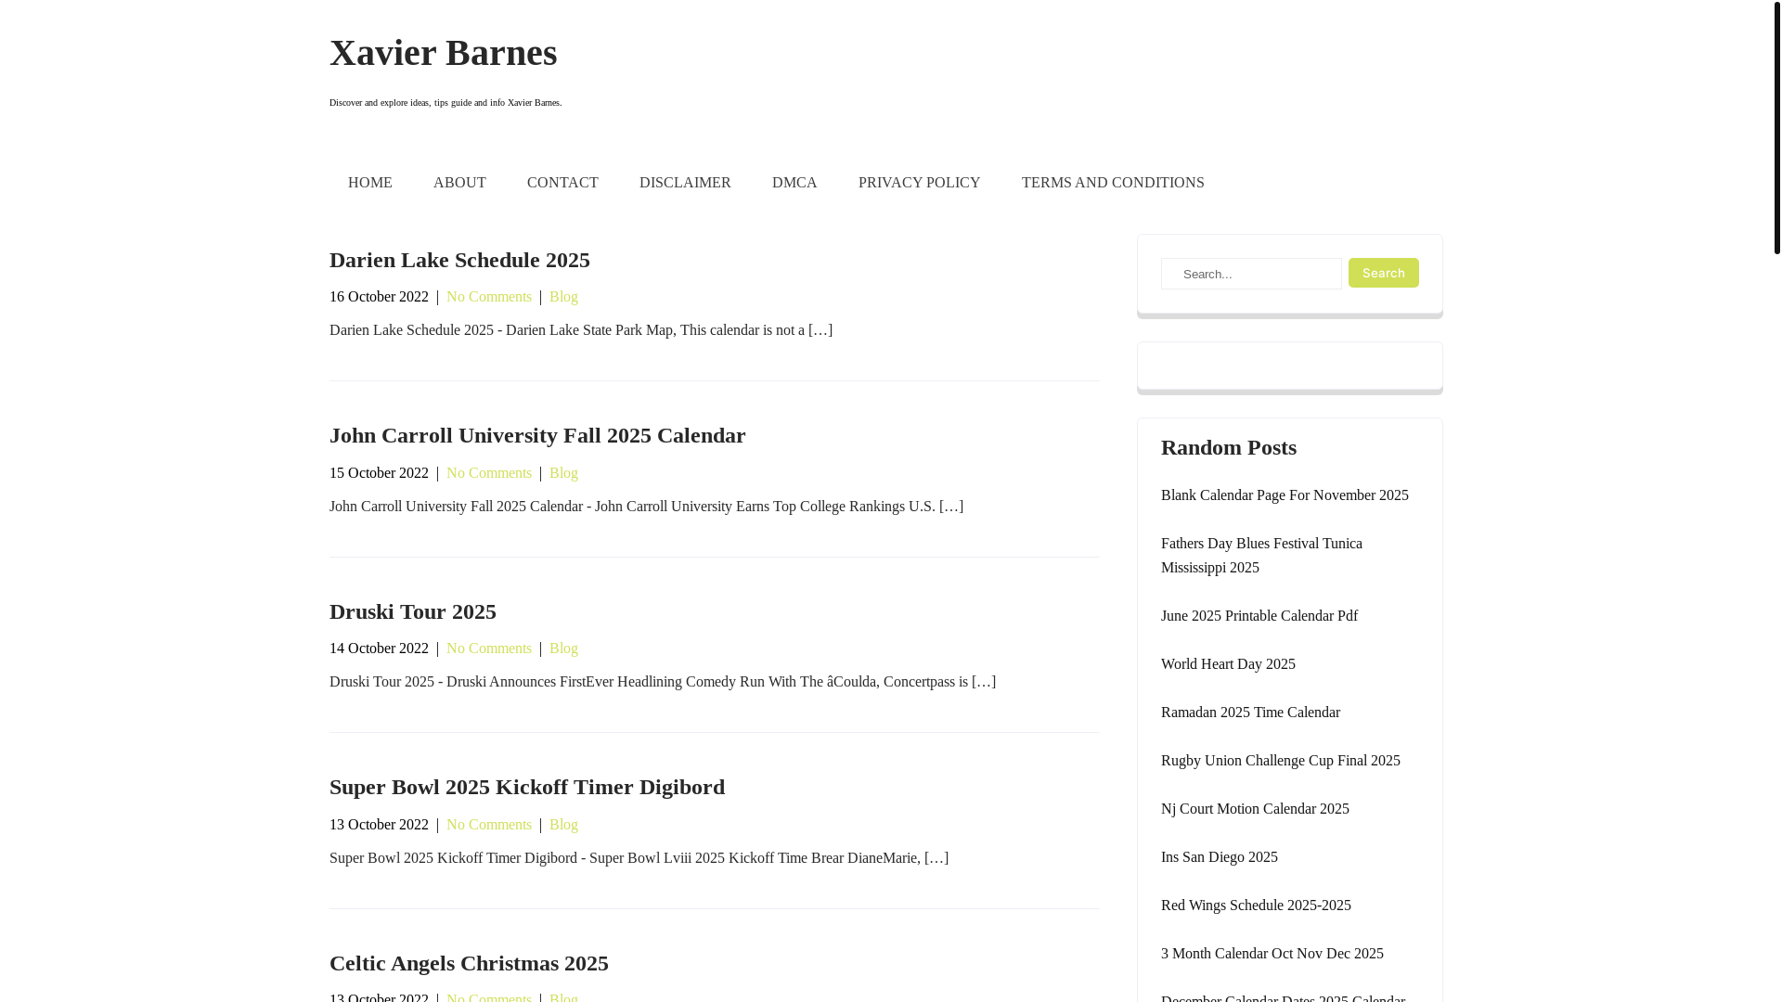Open Red Wings Schedule 2025-2025 link
The width and height of the screenshot is (1782, 1002).
[1256, 906]
